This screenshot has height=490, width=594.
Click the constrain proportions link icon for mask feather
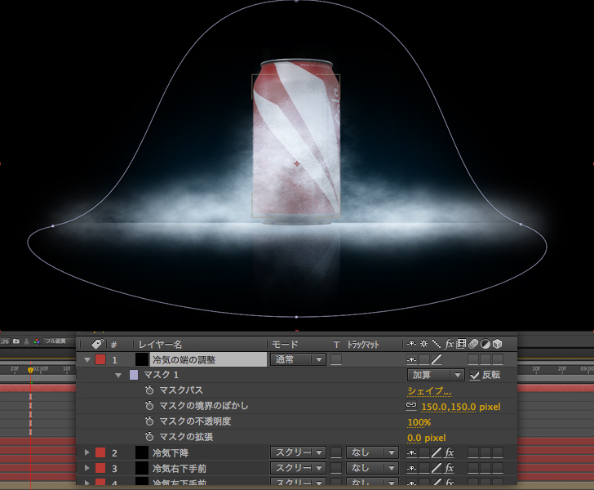[x=411, y=407]
